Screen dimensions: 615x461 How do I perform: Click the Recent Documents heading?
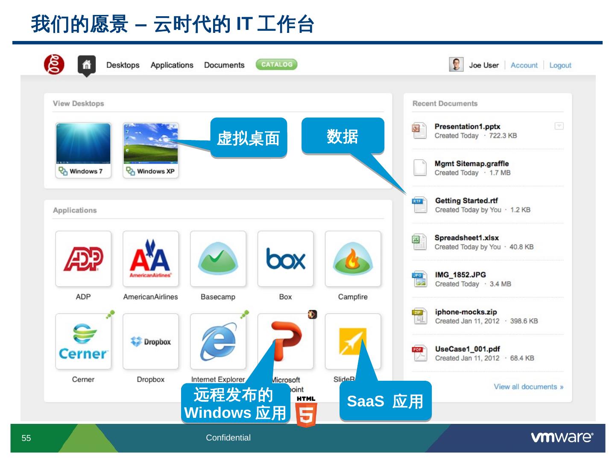click(445, 103)
